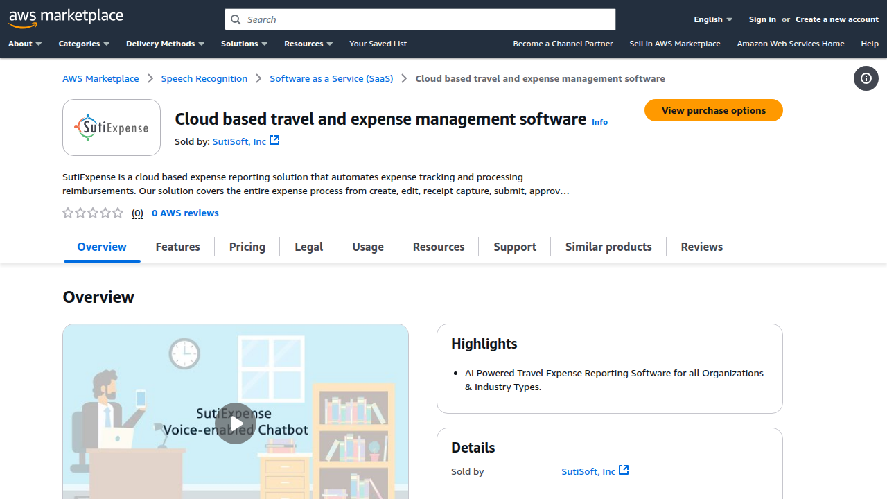Viewport: 887px width, 499px height.
Task: Go to Software as a Service breadcrumb
Action: (331, 78)
